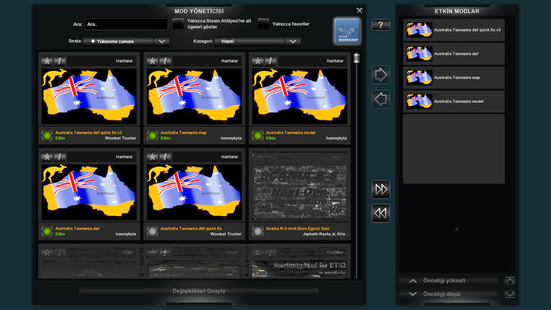Show info for Australia Tasmania def quick fix
Image resolution: width=551 pixels, height=310 pixels.
click(x=165, y=157)
